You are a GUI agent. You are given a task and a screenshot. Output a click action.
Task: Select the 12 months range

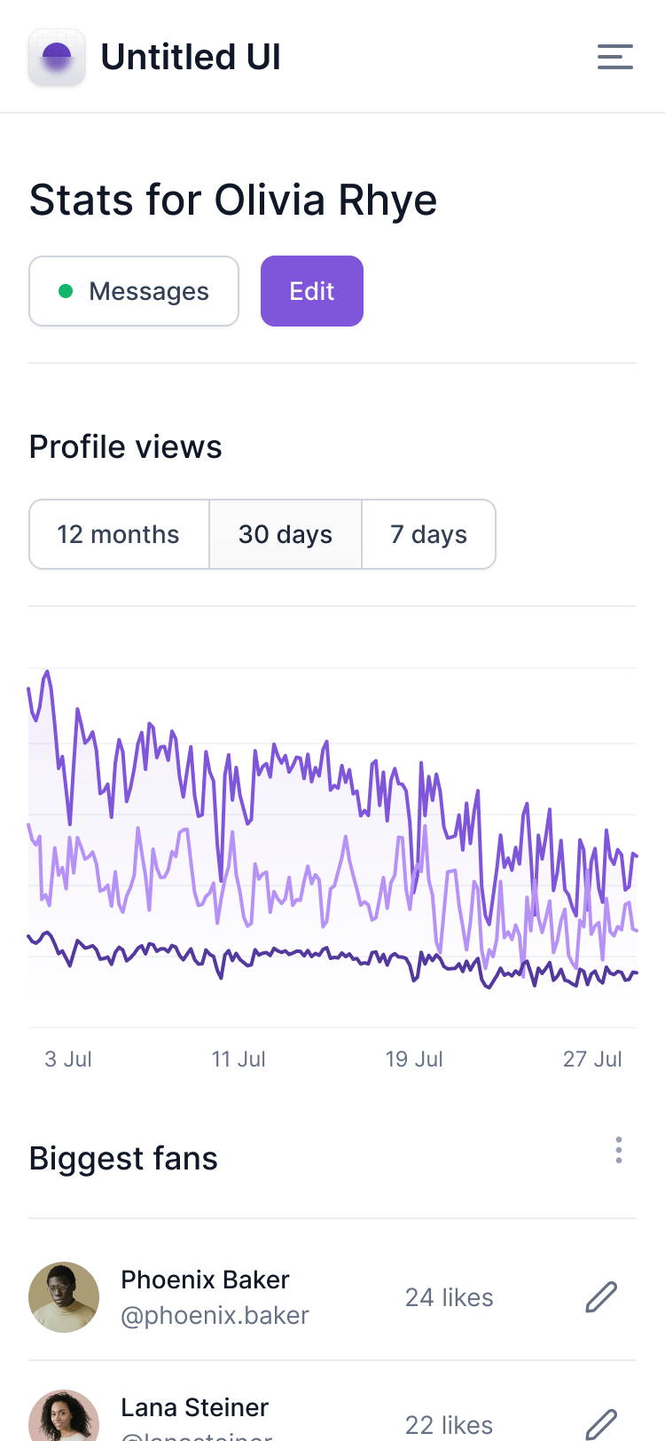tap(119, 534)
